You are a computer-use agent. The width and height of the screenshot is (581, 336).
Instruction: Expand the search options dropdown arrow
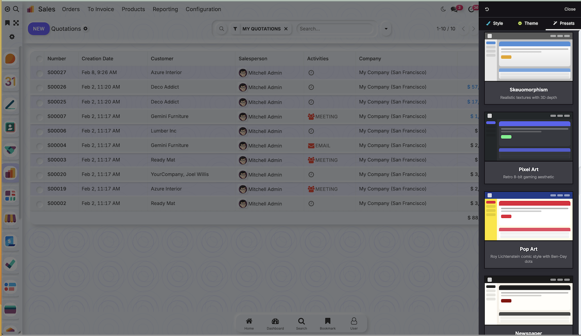[x=386, y=29]
